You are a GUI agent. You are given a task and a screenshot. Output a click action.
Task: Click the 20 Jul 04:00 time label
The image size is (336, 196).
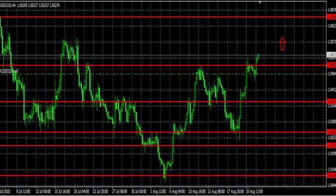(x=81, y=192)
